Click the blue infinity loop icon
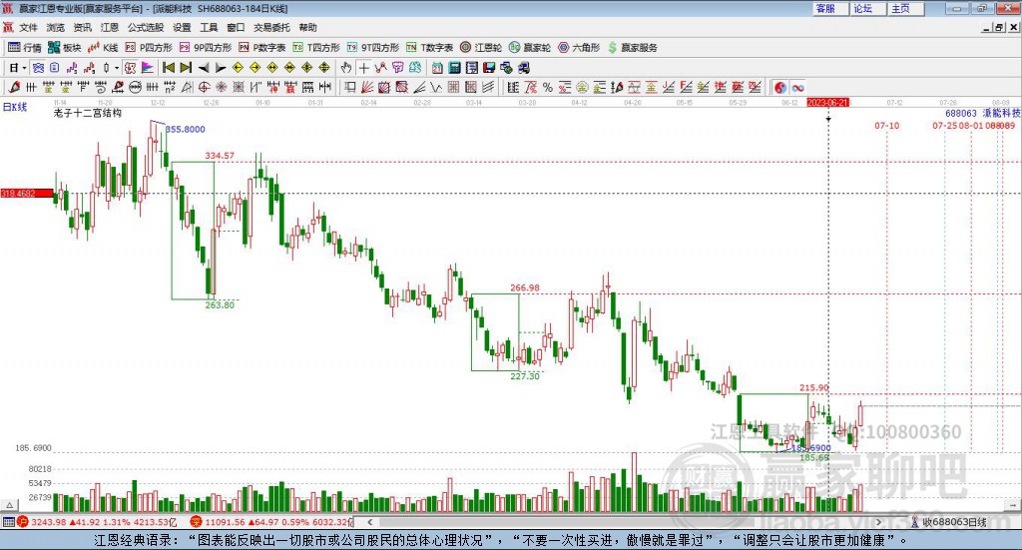 point(797,87)
